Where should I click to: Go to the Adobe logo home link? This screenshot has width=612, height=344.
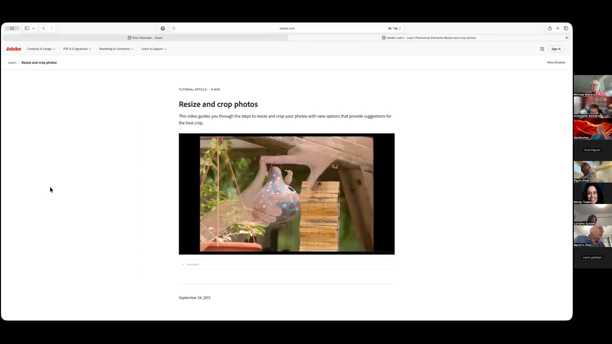click(13, 49)
